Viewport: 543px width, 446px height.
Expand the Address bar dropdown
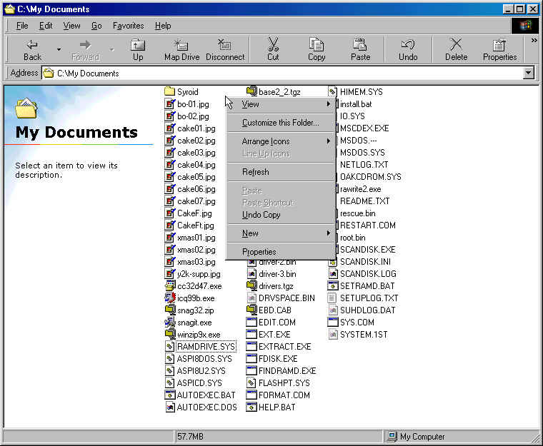(528, 73)
